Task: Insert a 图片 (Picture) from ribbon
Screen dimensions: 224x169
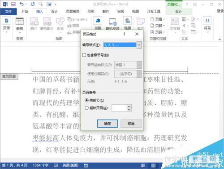Action: click(x=34, y=24)
